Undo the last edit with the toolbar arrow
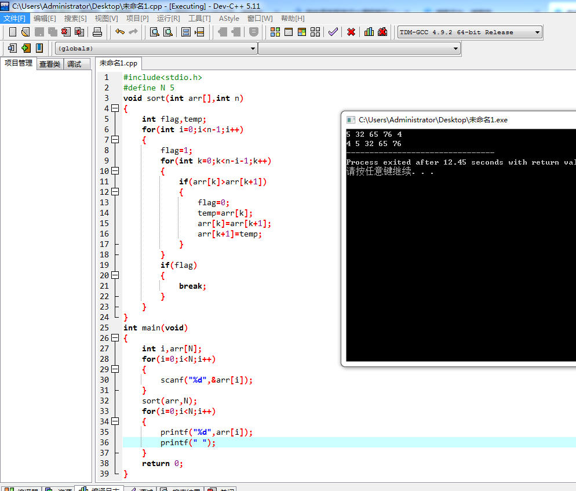576x491 pixels. pyautogui.click(x=120, y=32)
